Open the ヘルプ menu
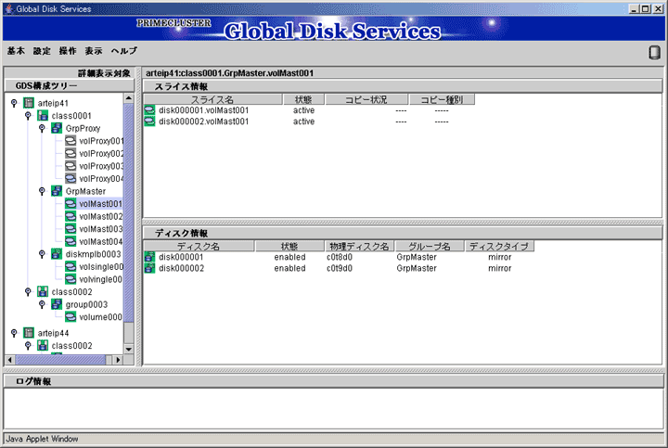Screen dimensions: 668x448 tap(124, 51)
